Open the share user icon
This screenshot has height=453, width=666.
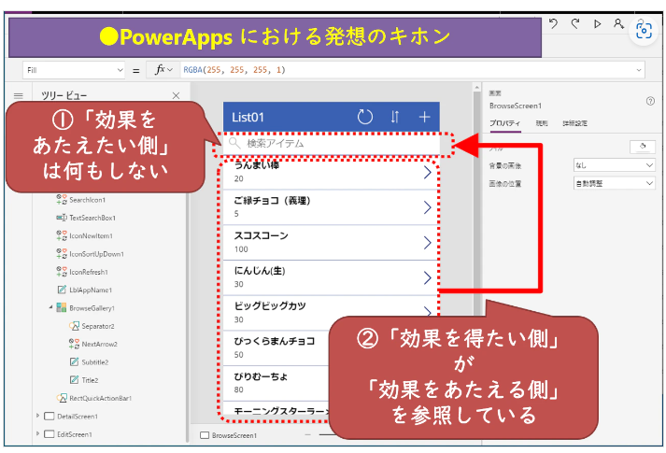(619, 23)
